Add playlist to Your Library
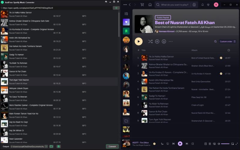The height and width of the screenshot is (150, 240). [x=157, y=41]
